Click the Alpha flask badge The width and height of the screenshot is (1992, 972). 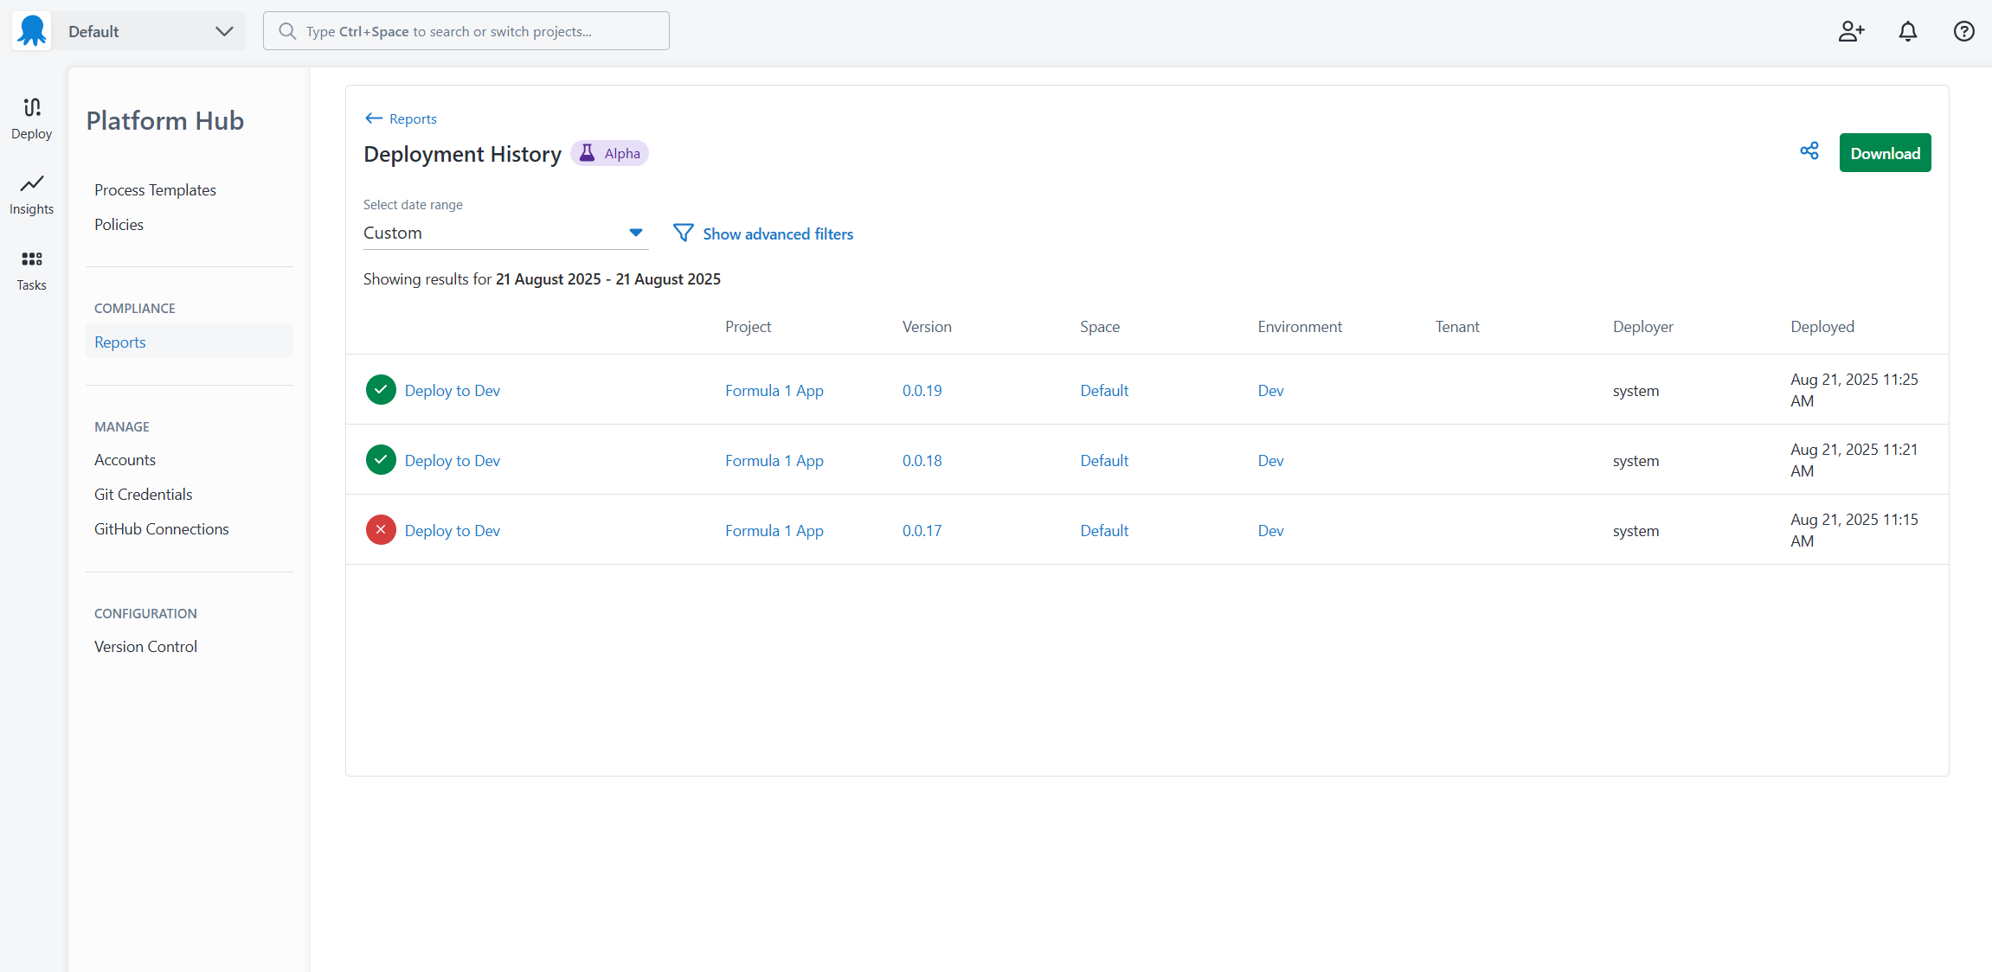point(609,153)
